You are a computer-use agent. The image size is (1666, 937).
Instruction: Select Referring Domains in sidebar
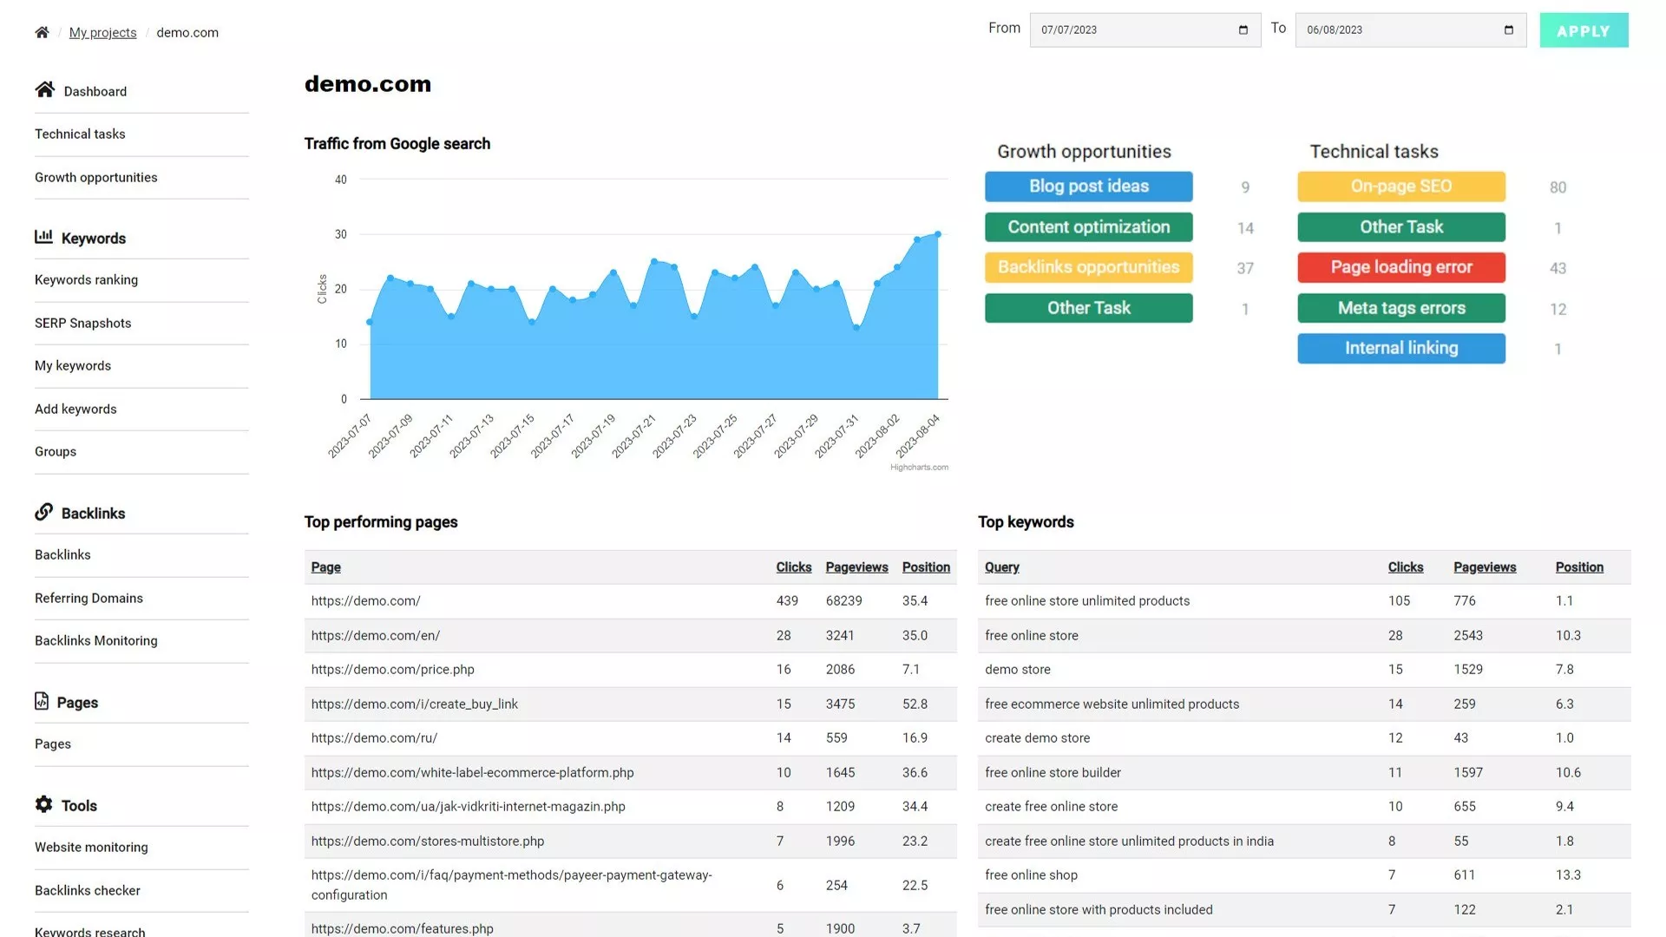click(x=89, y=598)
